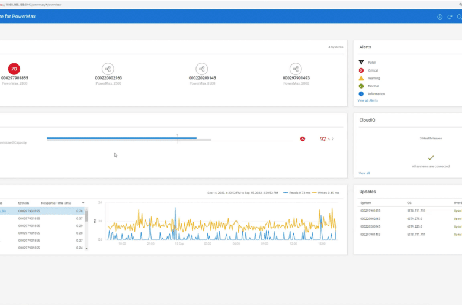The height and width of the screenshot is (305, 462).
Task: Click the Response Time (ms) column header
Action: [56, 203]
